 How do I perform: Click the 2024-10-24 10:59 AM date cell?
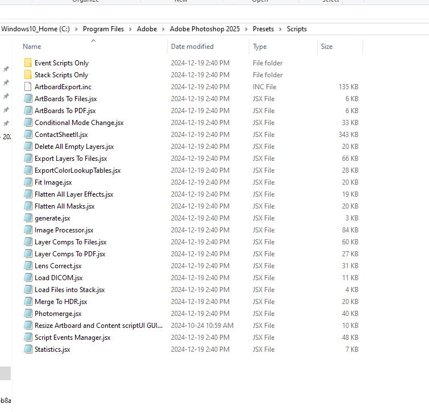coord(202,326)
